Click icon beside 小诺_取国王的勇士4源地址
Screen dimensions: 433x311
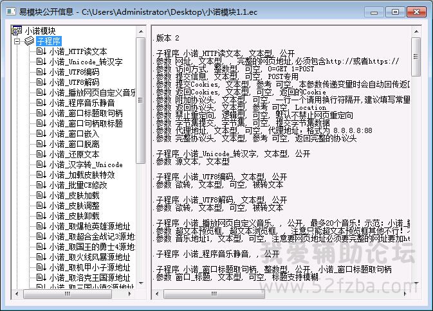coord(41,247)
